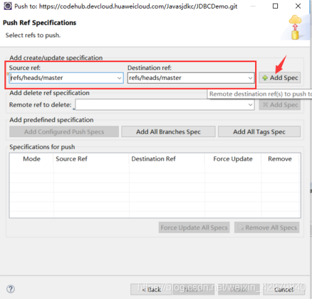Click the Mode column header
The width and height of the screenshot is (312, 299).
click(x=32, y=159)
